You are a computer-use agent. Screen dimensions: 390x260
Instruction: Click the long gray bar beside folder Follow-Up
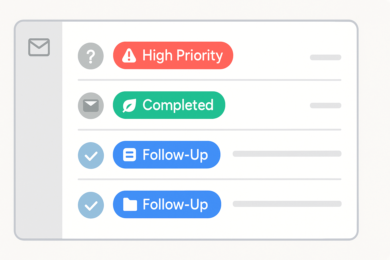point(287,204)
